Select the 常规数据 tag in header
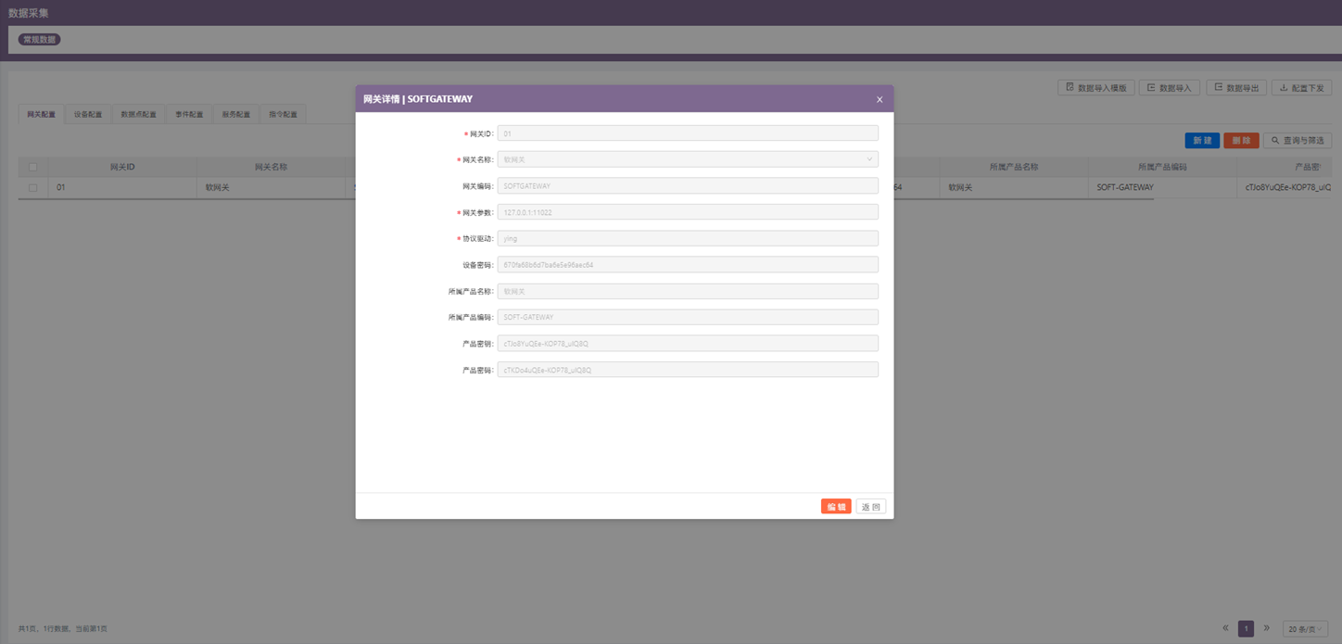This screenshot has width=1342, height=644. pyautogui.click(x=40, y=40)
